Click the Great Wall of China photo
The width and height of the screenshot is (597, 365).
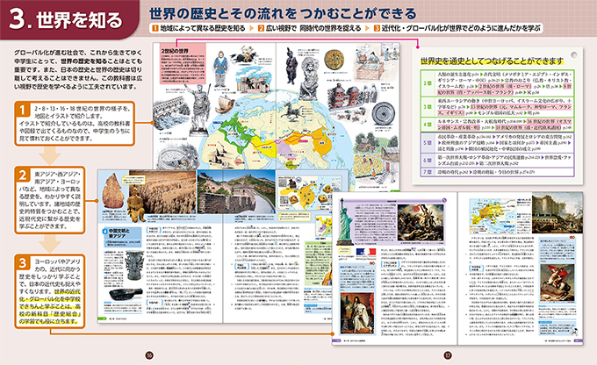[236, 192]
